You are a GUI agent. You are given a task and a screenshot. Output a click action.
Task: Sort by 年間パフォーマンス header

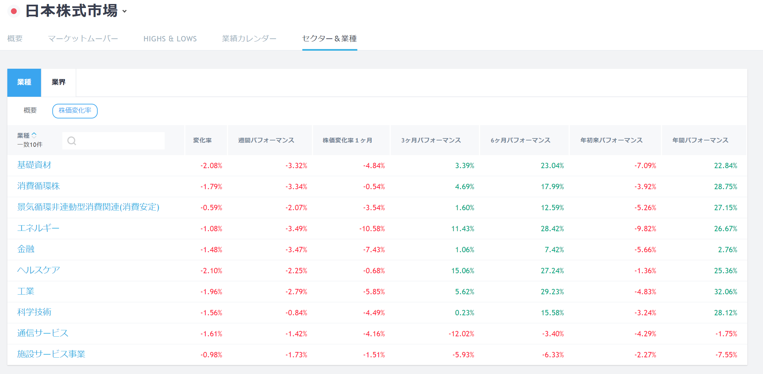pyautogui.click(x=700, y=140)
